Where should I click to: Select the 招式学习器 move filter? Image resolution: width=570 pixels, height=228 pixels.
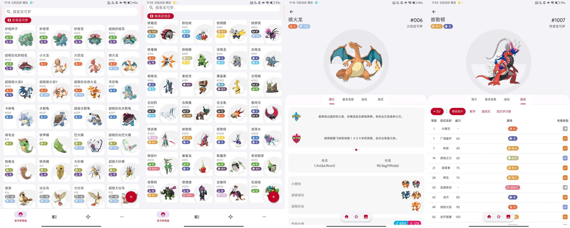click(503, 111)
